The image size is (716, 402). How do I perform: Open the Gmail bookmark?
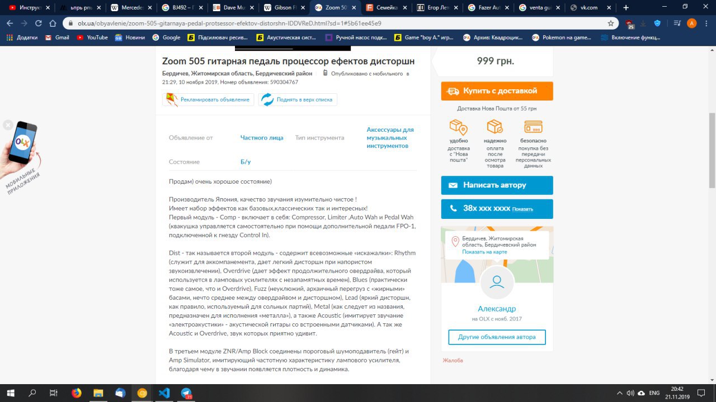[57, 37]
